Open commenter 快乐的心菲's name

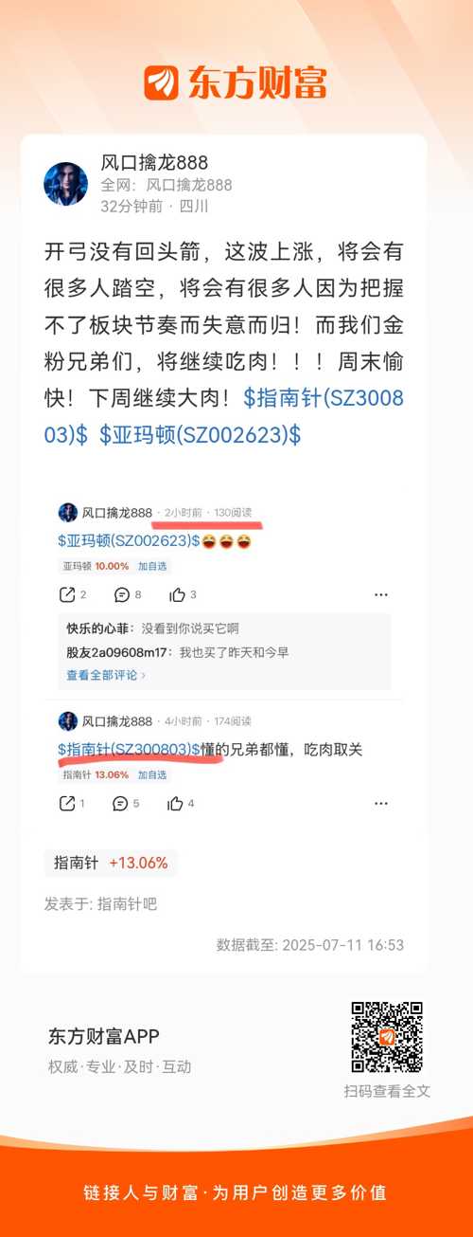pos(100,628)
